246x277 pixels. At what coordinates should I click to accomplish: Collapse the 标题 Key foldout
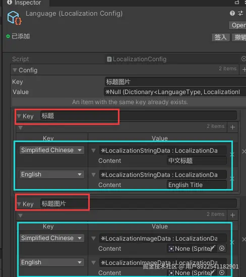point(19,116)
